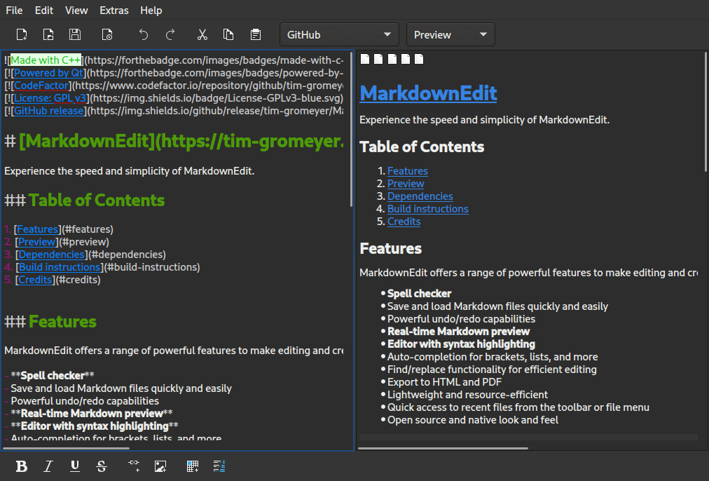
Task: Apply bold formatting
Action: pos(21,466)
